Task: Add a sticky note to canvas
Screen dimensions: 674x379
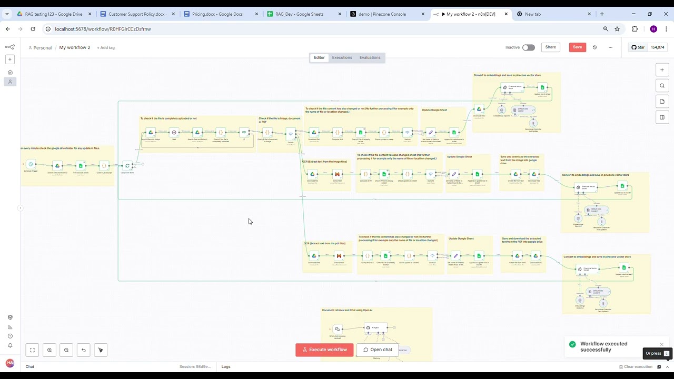Action: [662, 101]
